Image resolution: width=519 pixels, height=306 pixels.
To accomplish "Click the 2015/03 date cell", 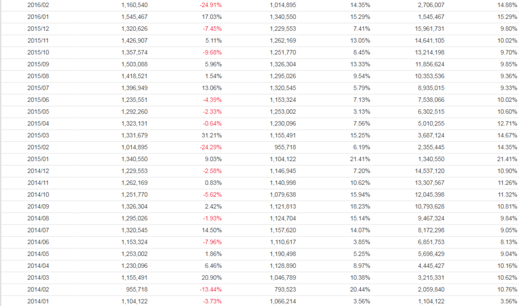I will [x=39, y=135].
